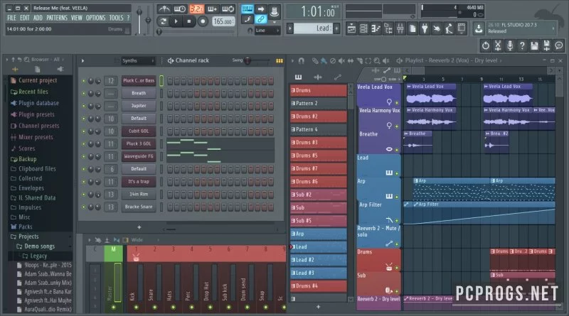This screenshot has height=316, width=569.
Task: Toggle the playlist magnet snap icon
Action: tap(301, 60)
